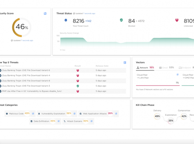The width and height of the screenshot is (194, 144).
Task: Select Delivery 49% kill chain circle
Action: 157,116
